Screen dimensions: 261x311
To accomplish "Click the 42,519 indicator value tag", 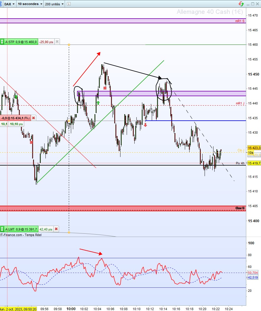I will [x=253, y=277].
